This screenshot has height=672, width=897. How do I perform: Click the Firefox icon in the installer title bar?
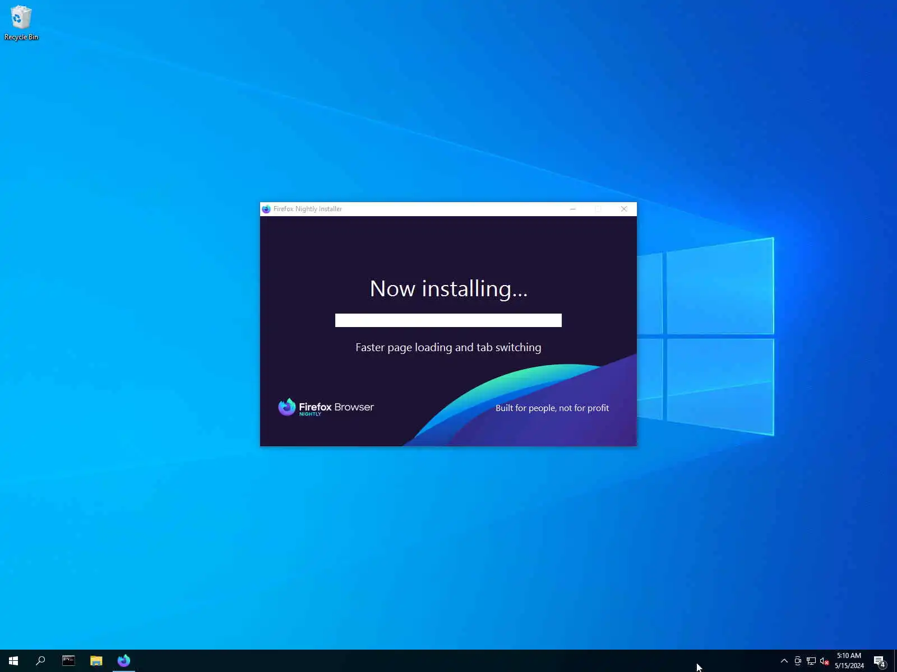[x=266, y=209]
